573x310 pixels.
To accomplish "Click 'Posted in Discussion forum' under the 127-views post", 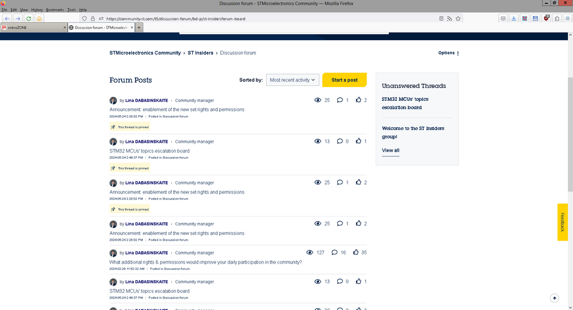I will coord(170,269).
